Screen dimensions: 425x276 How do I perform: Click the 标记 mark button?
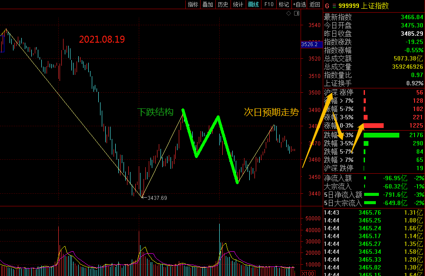(284, 4)
